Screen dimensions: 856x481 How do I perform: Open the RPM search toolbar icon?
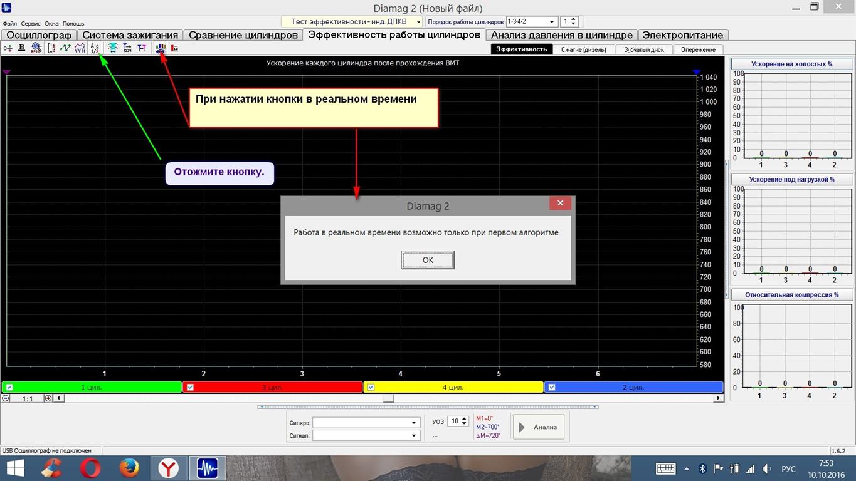click(x=36, y=48)
